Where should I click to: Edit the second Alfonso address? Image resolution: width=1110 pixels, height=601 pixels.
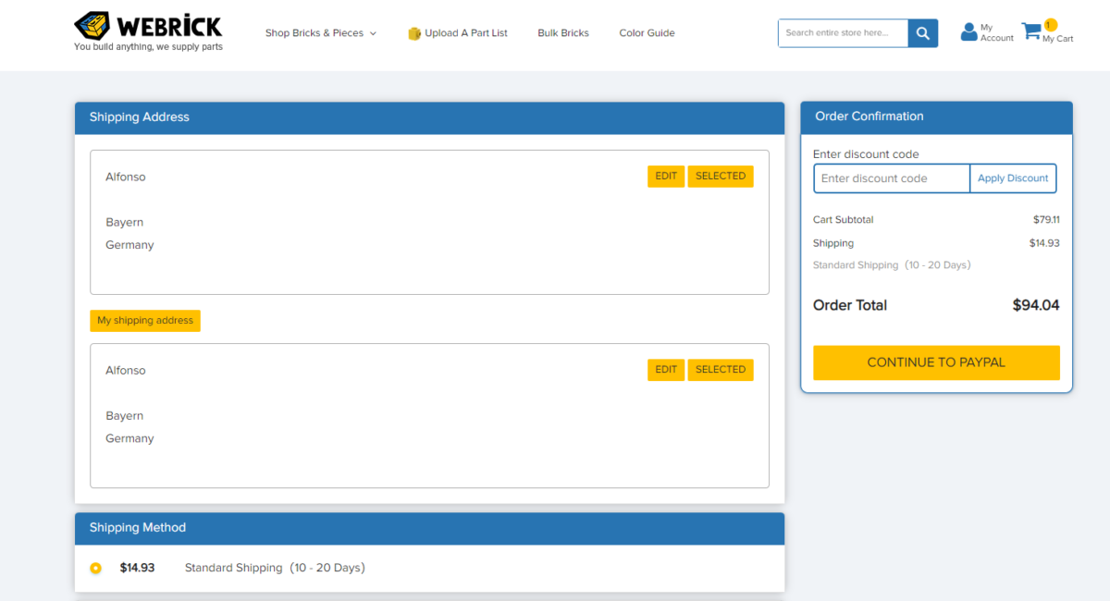[x=666, y=370]
